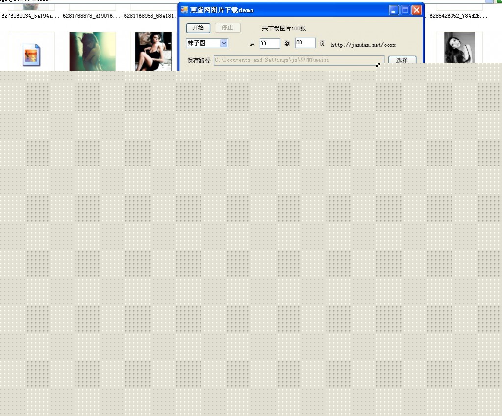Image resolution: width=502 pixels, height=416 pixels.
Task: Click the 开始 start button
Action: [x=198, y=28]
